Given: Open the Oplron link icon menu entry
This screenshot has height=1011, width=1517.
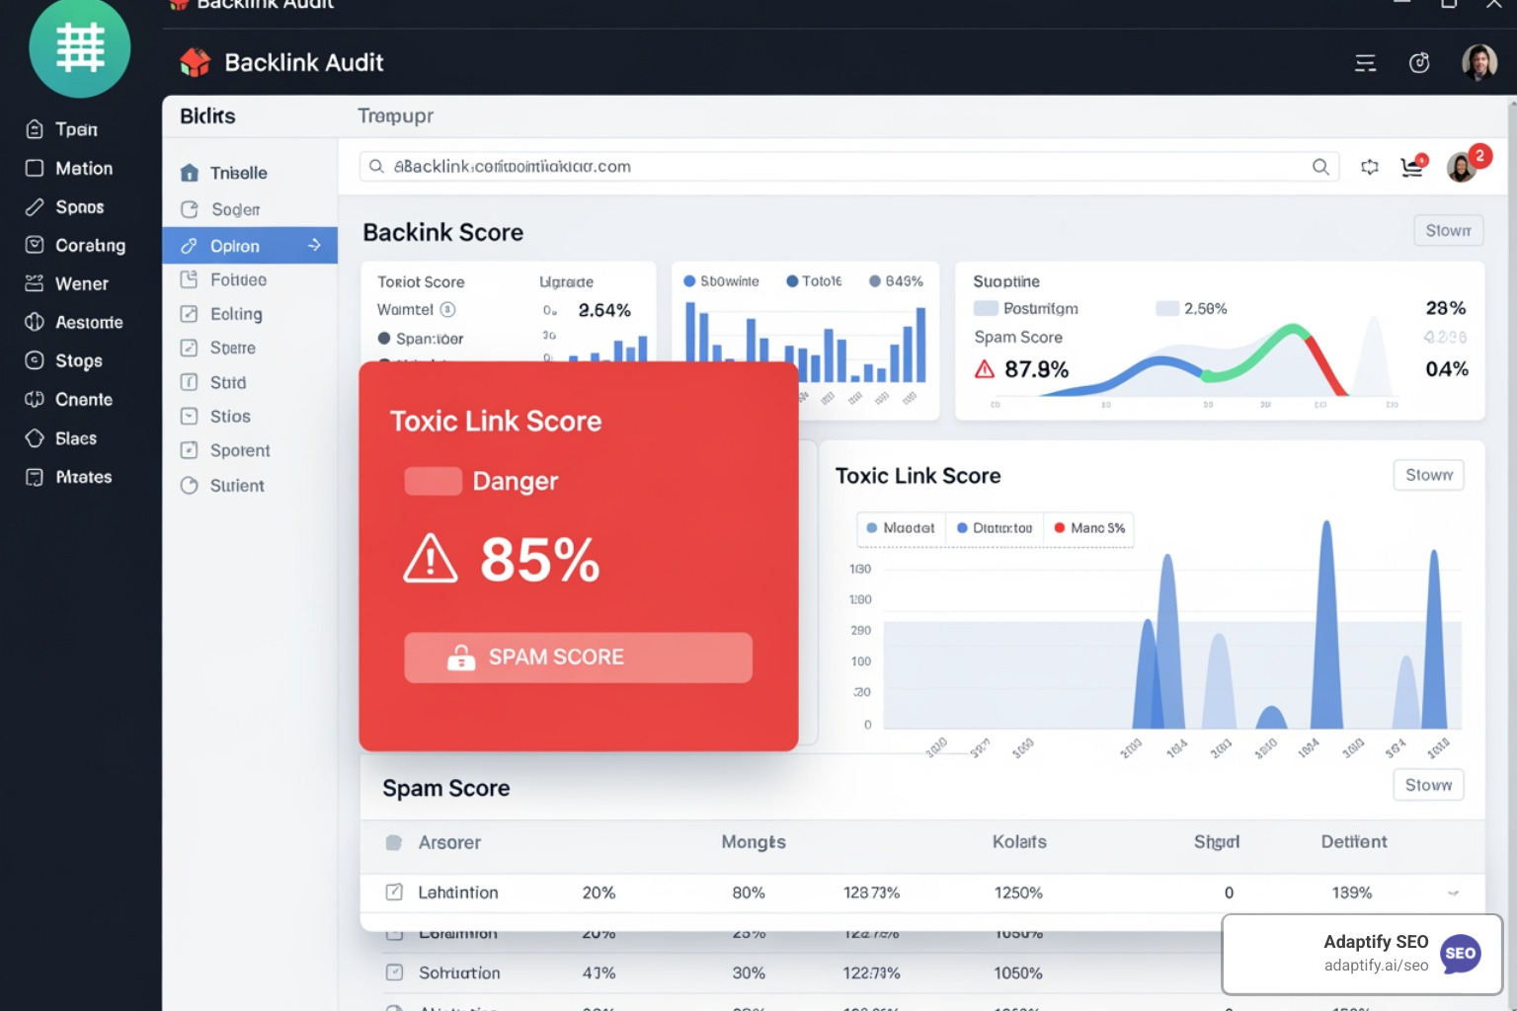Looking at the screenshot, I should (189, 245).
